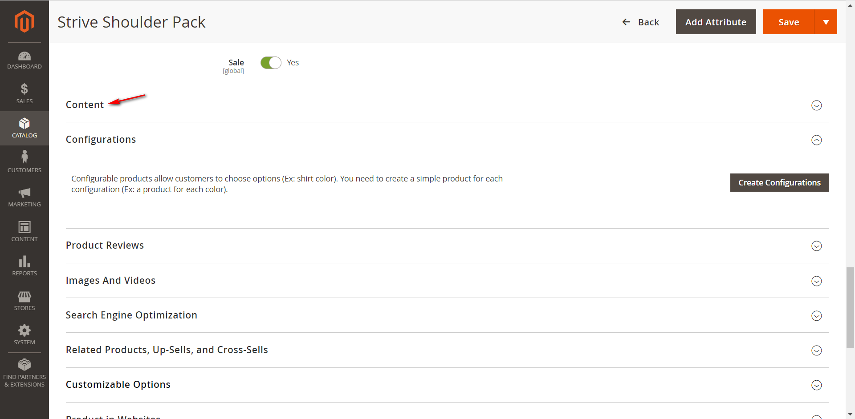
Task: Expand the Product Reviews chevron
Action: coord(816,246)
